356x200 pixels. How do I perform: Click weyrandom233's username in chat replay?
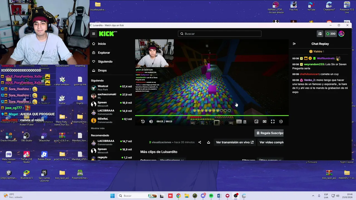click(314, 64)
